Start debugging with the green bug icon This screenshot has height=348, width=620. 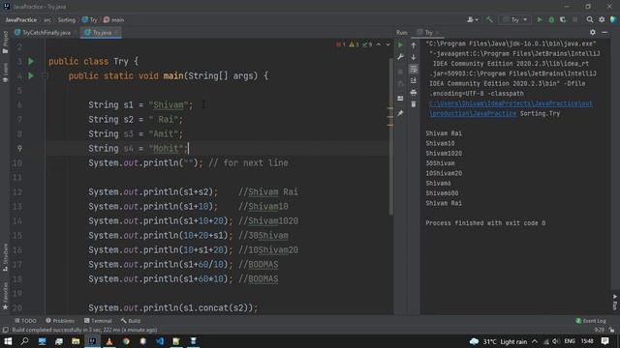pyautogui.click(x=551, y=19)
